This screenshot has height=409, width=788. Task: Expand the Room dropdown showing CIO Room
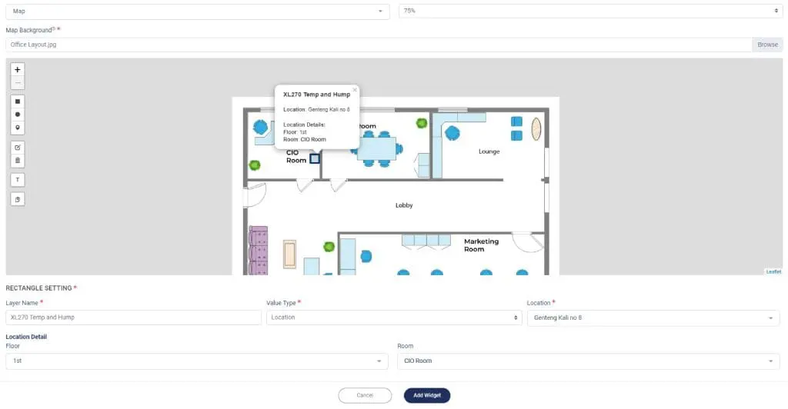tap(589, 361)
